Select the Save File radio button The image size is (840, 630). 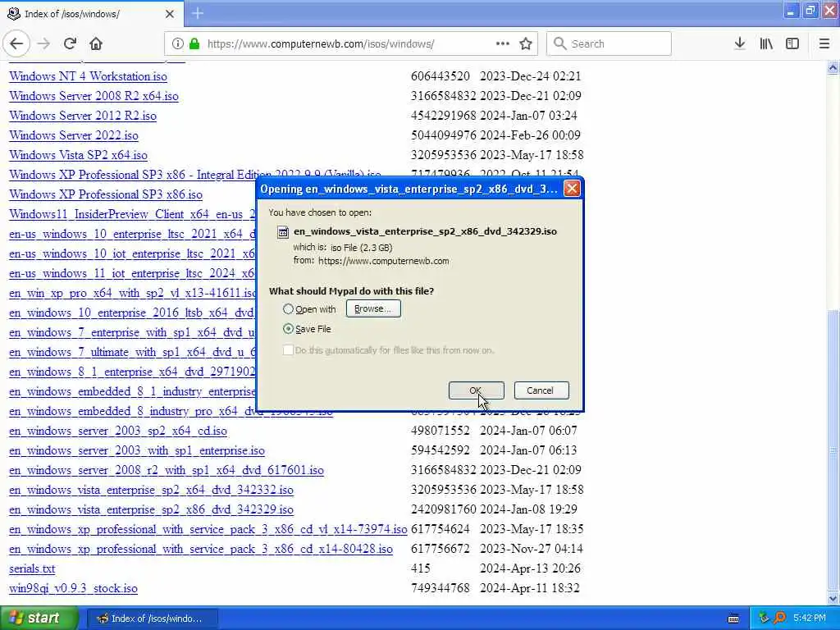[288, 328]
